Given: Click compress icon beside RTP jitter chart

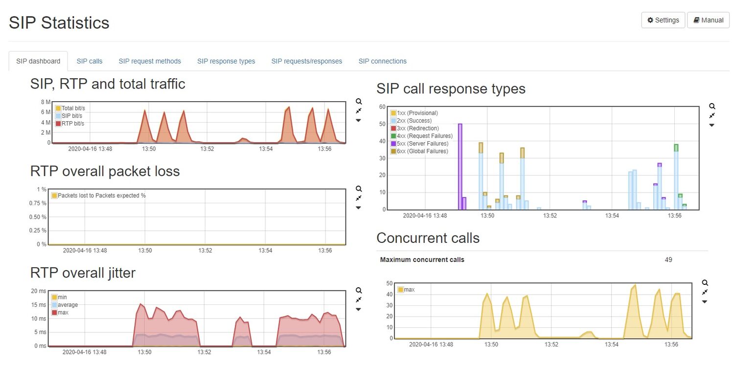Looking at the screenshot, I should (x=359, y=300).
